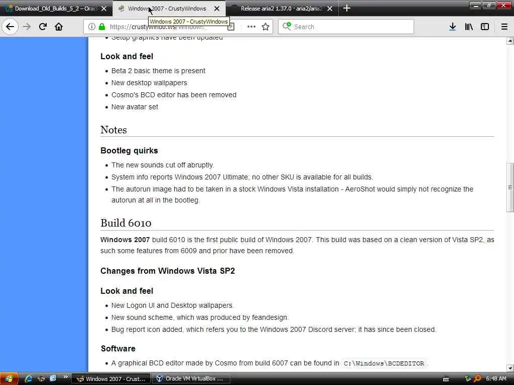Switch to Download_Old_Builds_5_2 Oracle tab
Image resolution: width=514 pixels, height=385 pixels.
[55, 9]
